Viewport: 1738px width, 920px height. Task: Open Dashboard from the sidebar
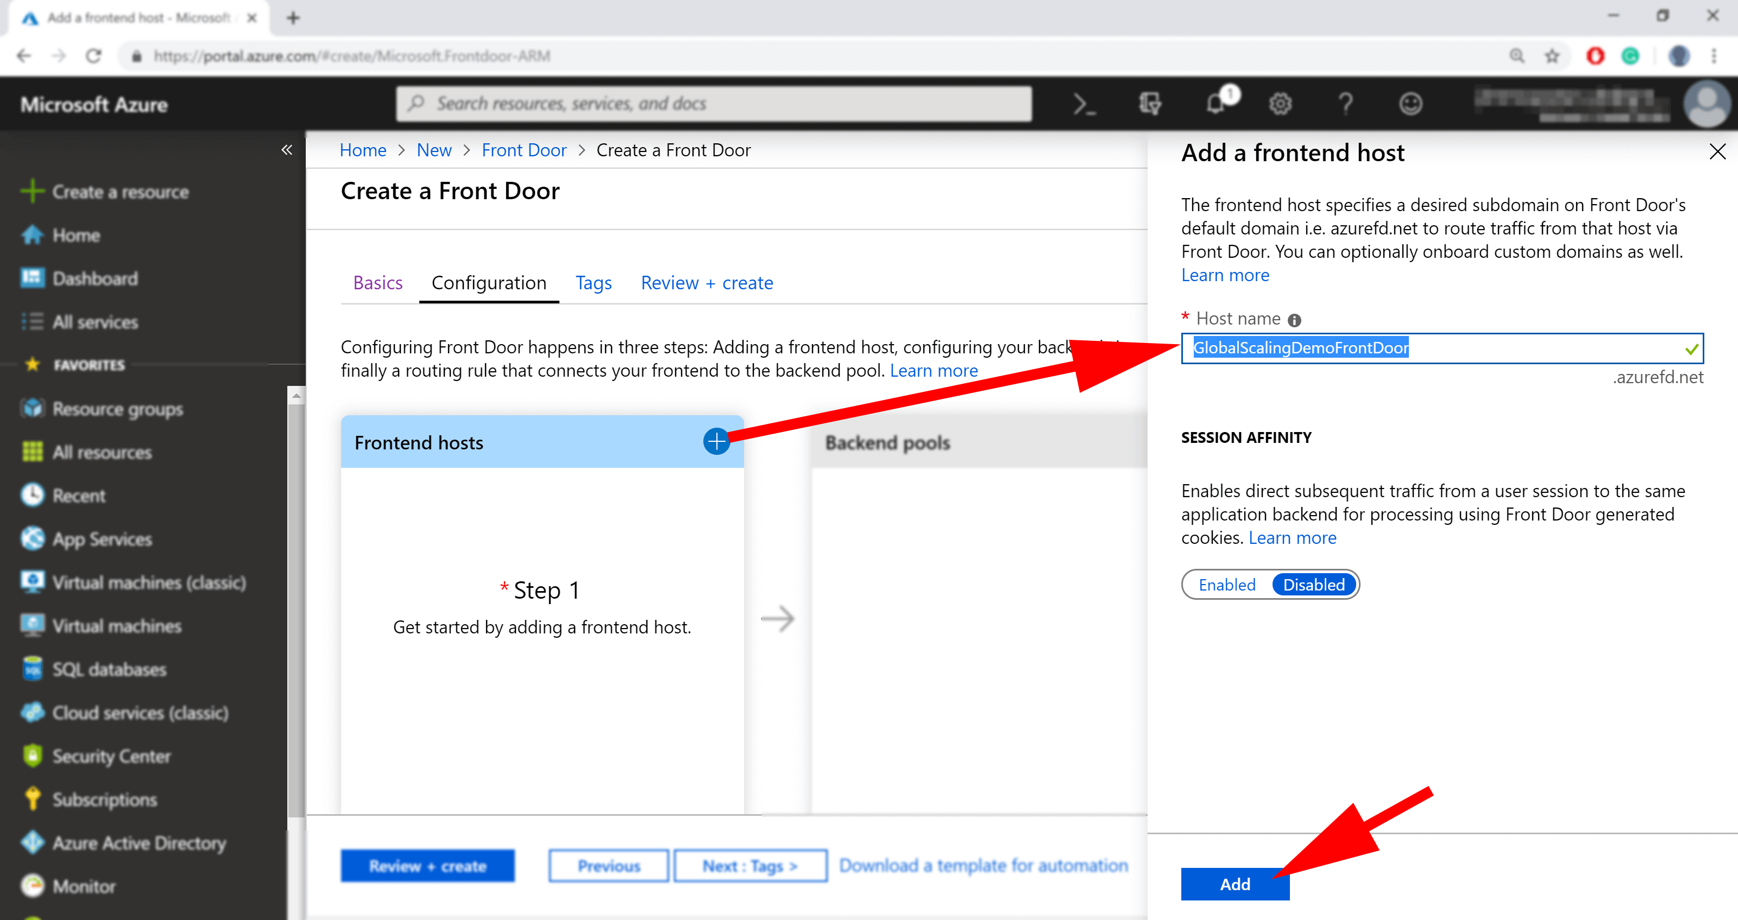(95, 278)
